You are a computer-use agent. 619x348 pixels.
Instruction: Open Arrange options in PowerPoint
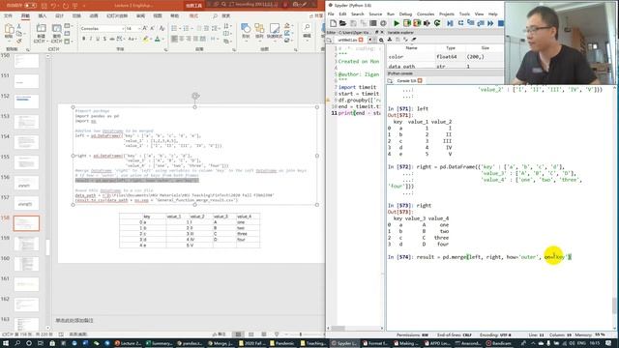(x=259, y=31)
